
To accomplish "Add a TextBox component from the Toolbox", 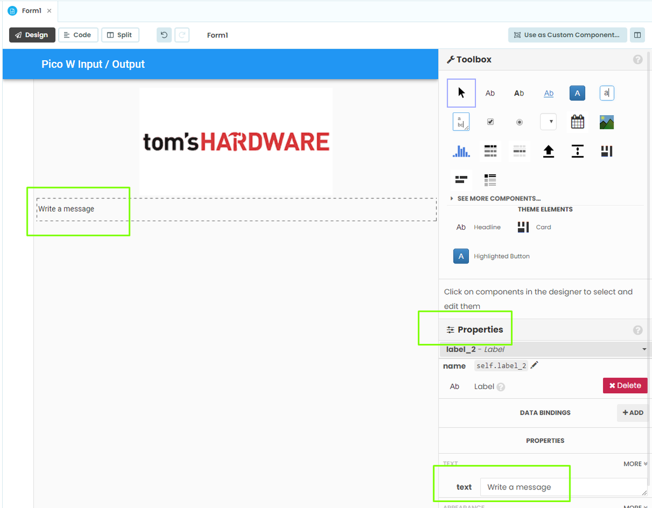I will click(607, 93).
